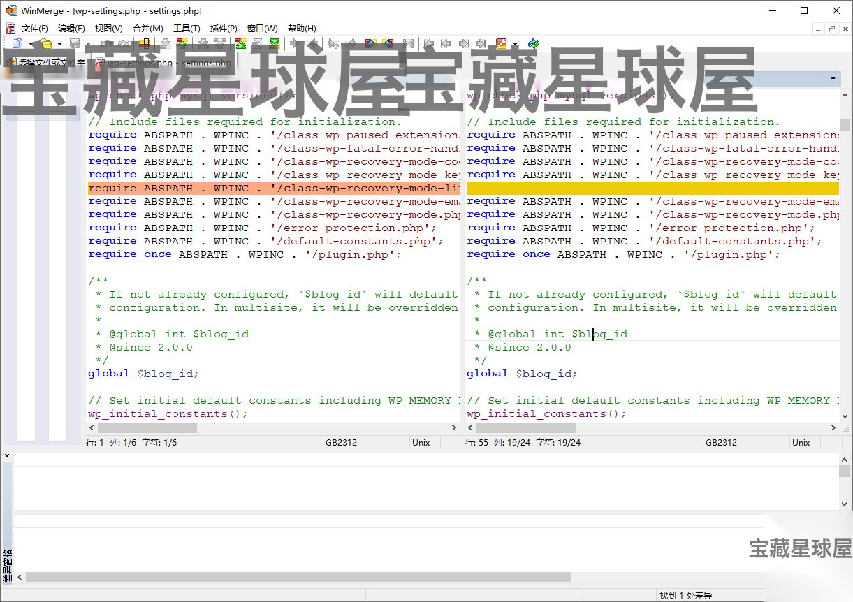
Task: Click the Refresh toolbar icon
Action: pyautogui.click(x=533, y=43)
